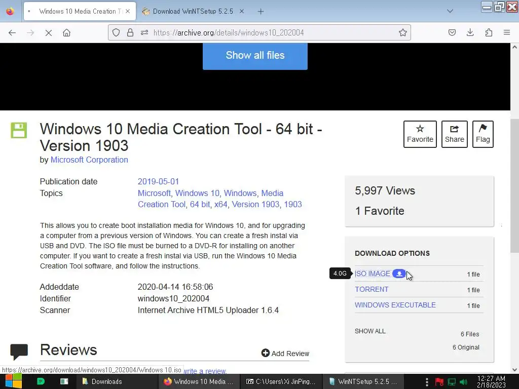This screenshot has height=389, width=519.
Task: Open the extensions puzzle icon
Action: coord(489,32)
